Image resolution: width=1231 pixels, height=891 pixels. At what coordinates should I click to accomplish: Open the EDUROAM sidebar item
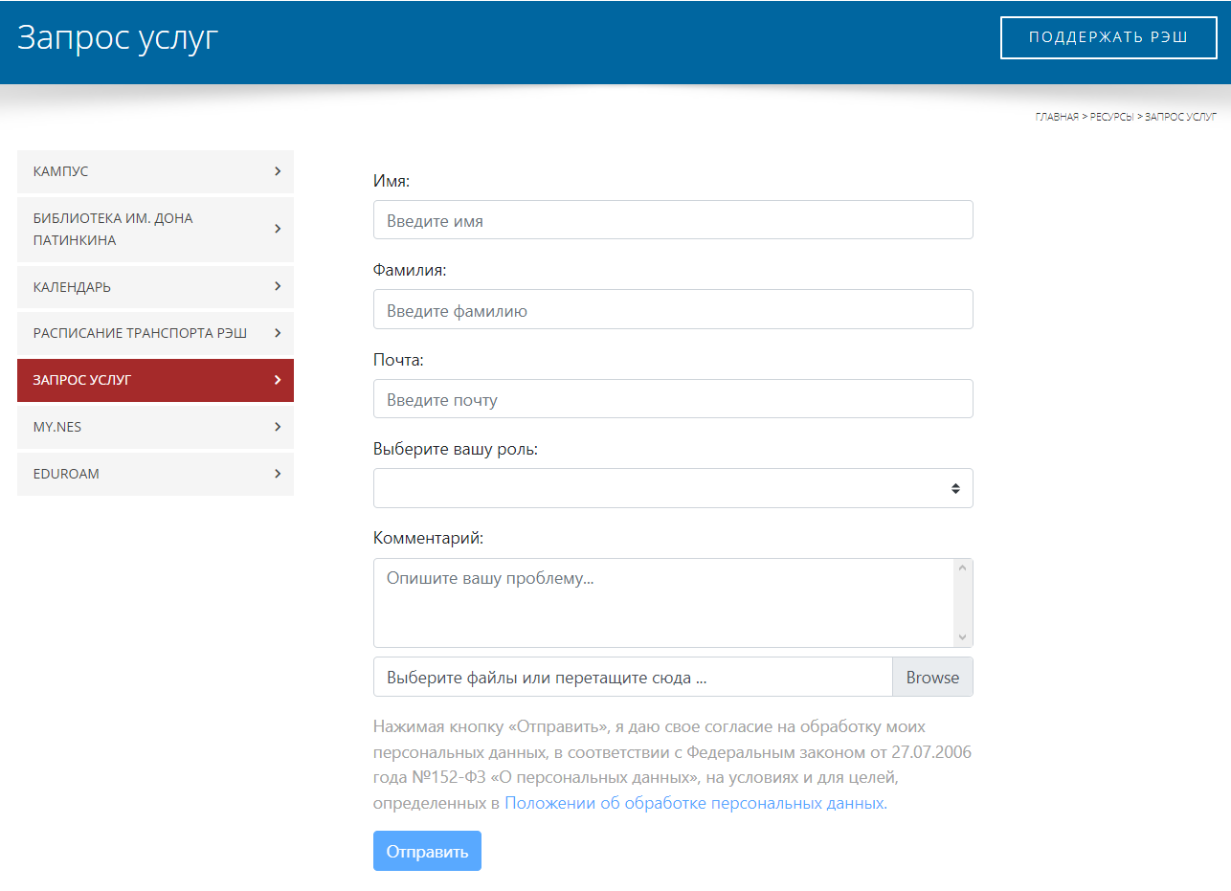pyautogui.click(x=155, y=474)
